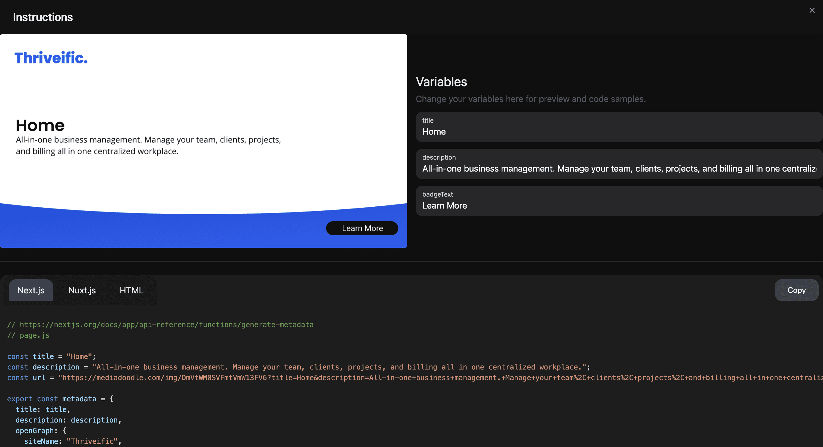The image size is (823, 447).
Task: Click the const description code line
Action: click(299, 367)
